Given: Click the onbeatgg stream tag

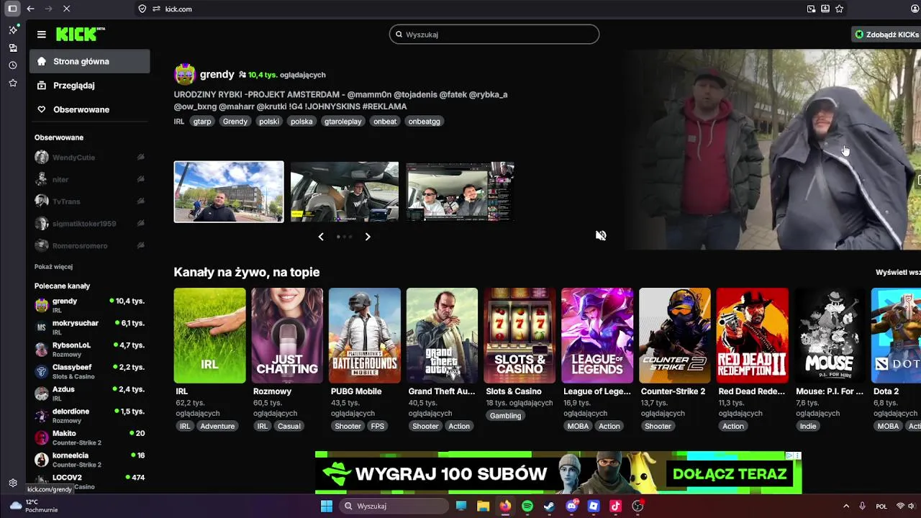Looking at the screenshot, I should 425,122.
